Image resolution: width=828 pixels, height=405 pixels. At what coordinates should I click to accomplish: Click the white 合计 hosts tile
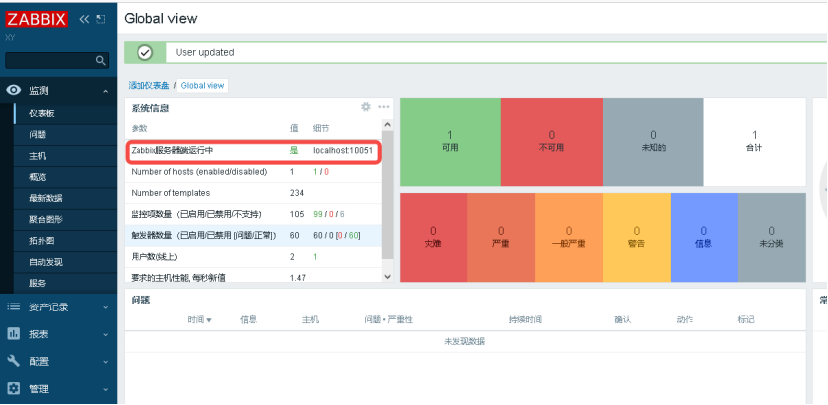coord(754,142)
